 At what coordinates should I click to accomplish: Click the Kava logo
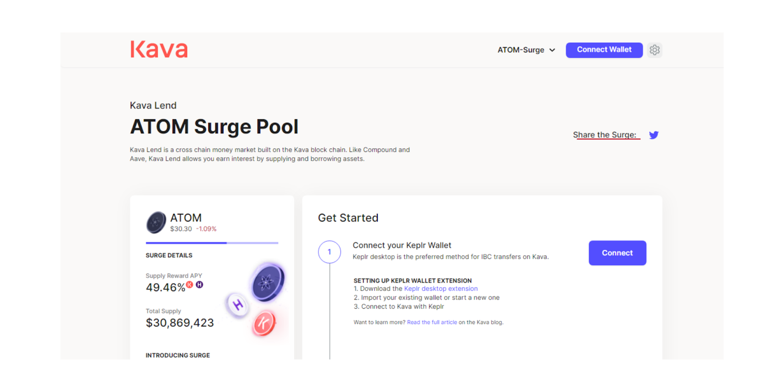point(159,49)
